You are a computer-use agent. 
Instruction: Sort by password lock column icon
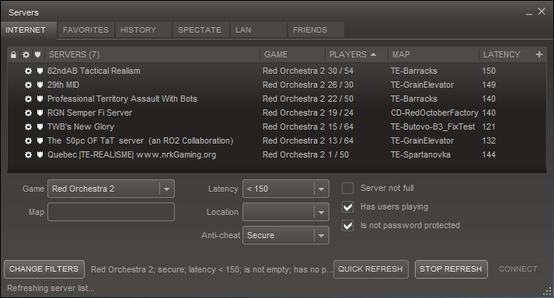tap(13, 55)
